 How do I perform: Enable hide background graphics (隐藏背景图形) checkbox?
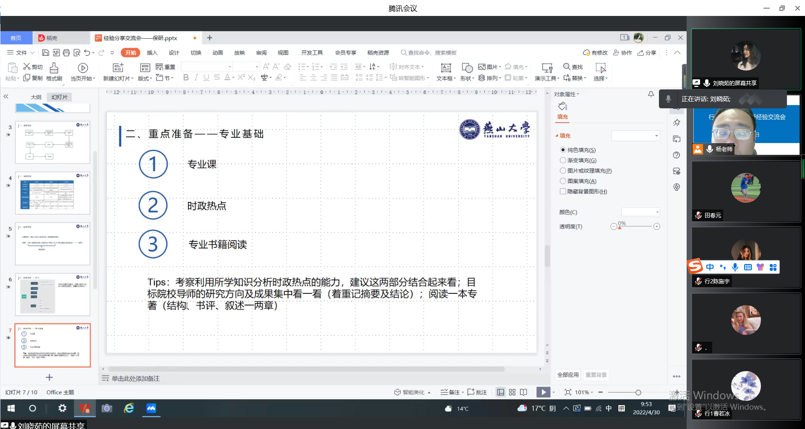563,191
